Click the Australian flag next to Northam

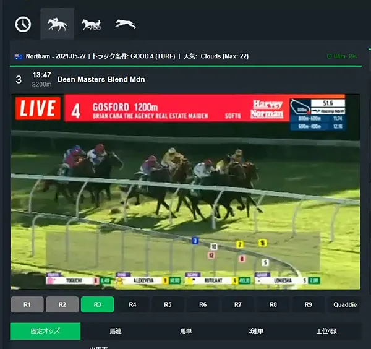[x=19, y=56]
